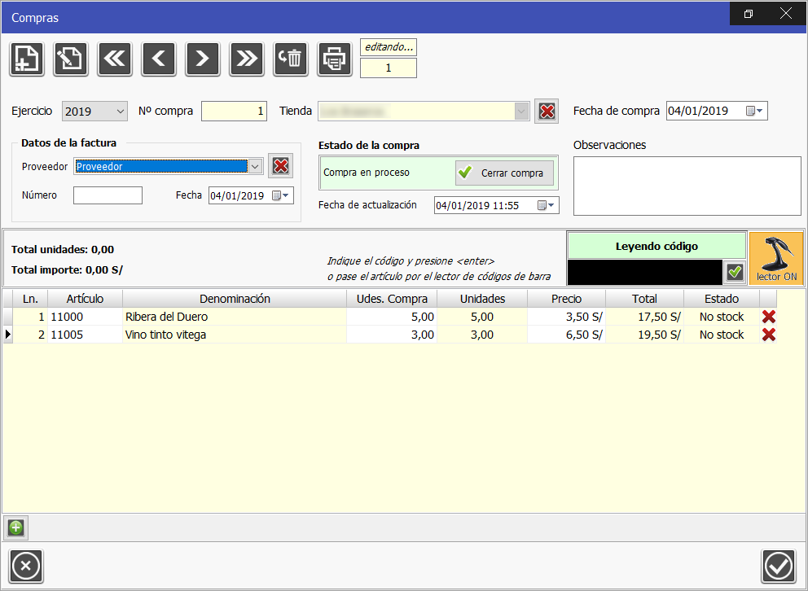808x591 pixels.
Task: Print the purchase document
Action: 334,59
